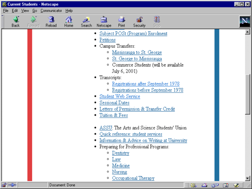252x189 pixels.
Task: Follow the Occupational Therapy link
Action: pos(133,178)
